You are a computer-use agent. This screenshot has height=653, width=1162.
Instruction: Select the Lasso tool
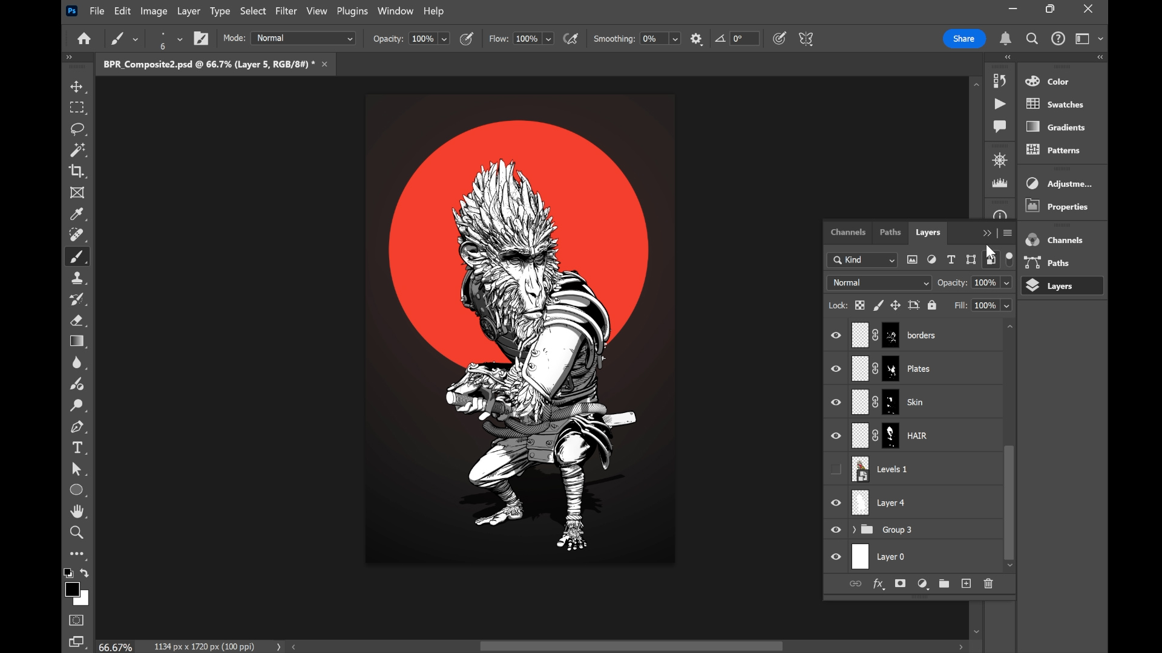click(x=77, y=129)
